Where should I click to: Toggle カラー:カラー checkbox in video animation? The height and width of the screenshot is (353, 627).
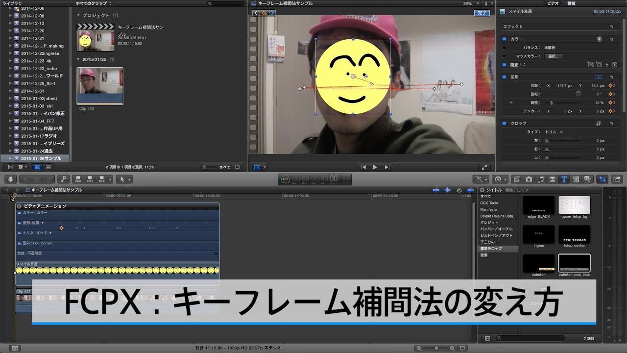20,213
